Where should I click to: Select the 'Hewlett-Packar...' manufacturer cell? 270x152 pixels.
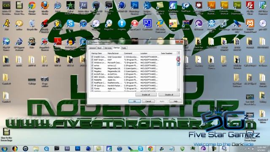(115, 85)
